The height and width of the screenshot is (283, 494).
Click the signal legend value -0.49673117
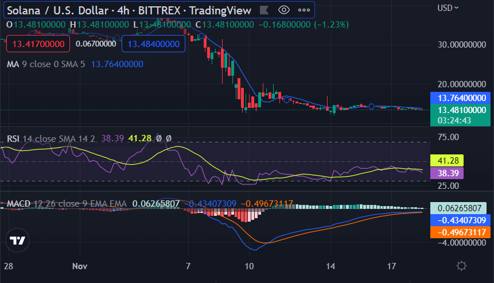click(x=267, y=204)
